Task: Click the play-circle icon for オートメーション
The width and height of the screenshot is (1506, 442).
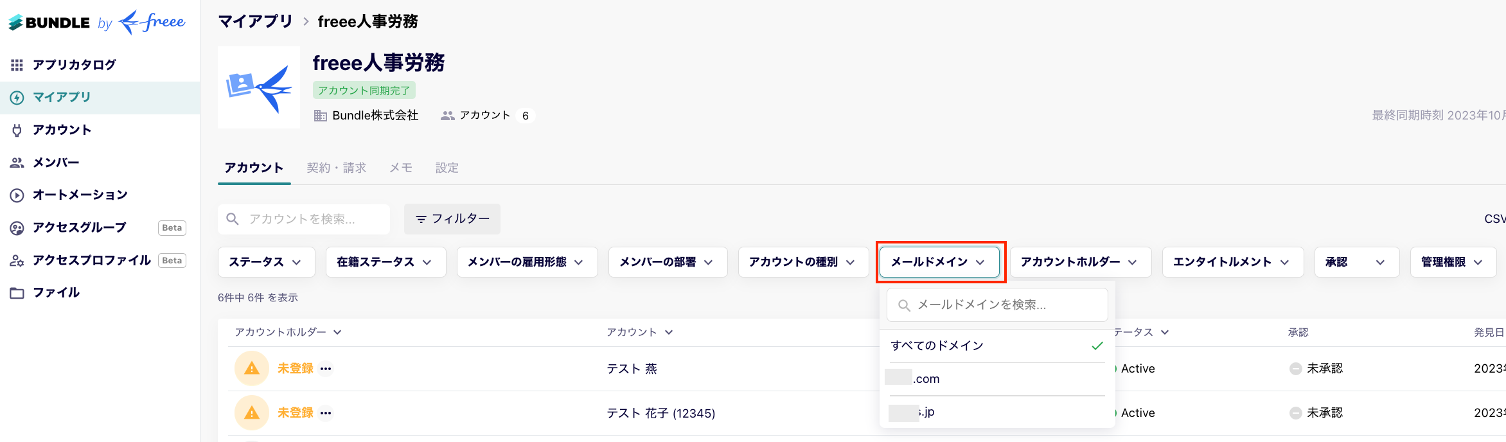Action: click(17, 195)
